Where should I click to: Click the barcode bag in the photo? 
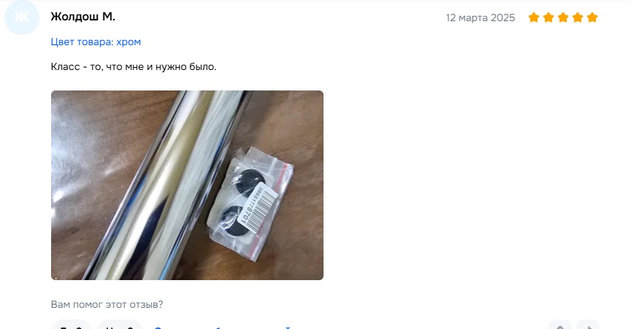pos(251,203)
